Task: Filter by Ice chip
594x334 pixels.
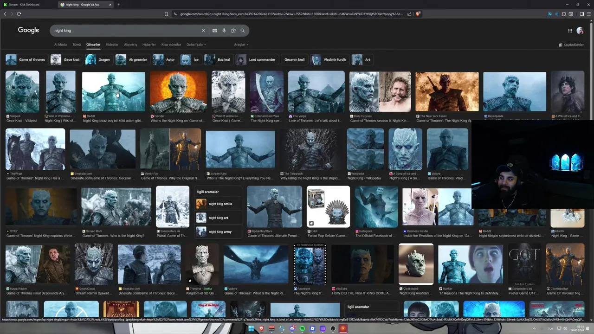Action: [191, 59]
